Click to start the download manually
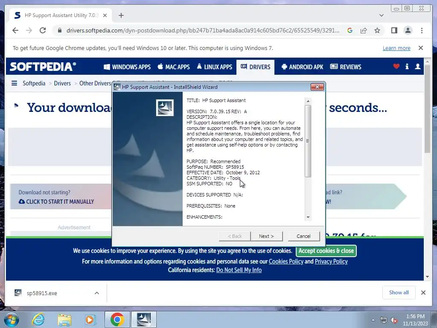 pos(56,202)
